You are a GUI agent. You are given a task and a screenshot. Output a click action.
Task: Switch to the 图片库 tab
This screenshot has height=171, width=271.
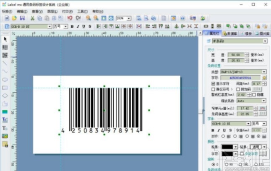[x=262, y=34]
